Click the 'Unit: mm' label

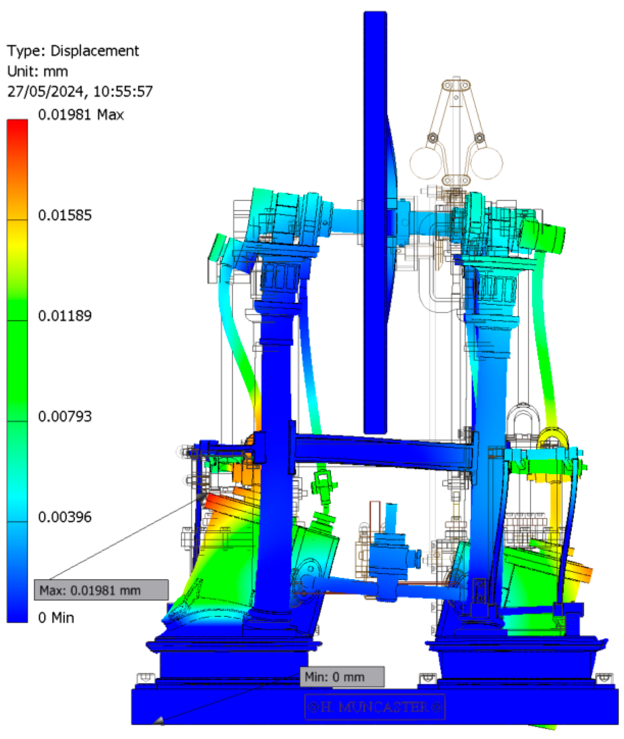click(x=37, y=72)
